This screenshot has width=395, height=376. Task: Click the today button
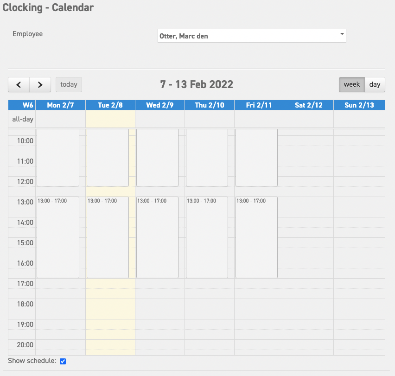click(69, 84)
